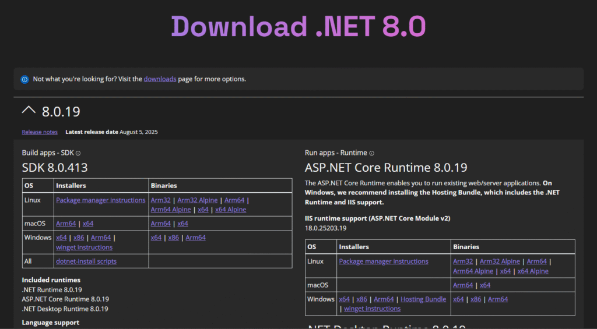Screen dimensions: 597x329
Task: Click info icon beside Build apps - SDK
Action: click(x=78, y=153)
